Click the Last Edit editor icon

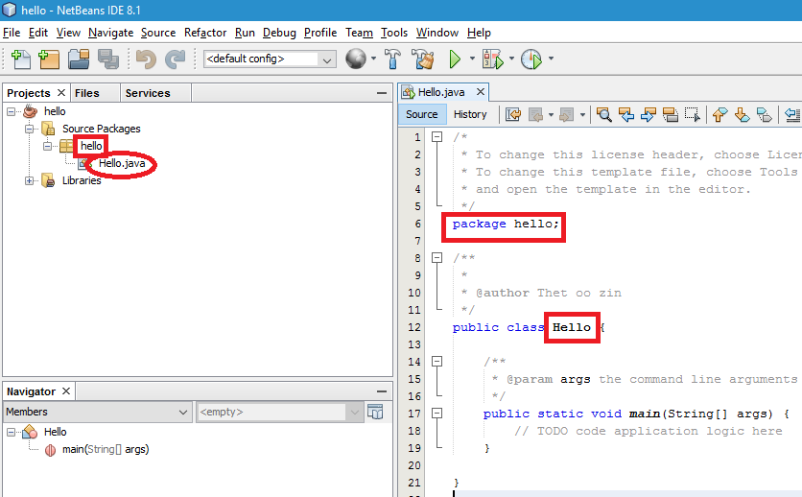[513, 114]
